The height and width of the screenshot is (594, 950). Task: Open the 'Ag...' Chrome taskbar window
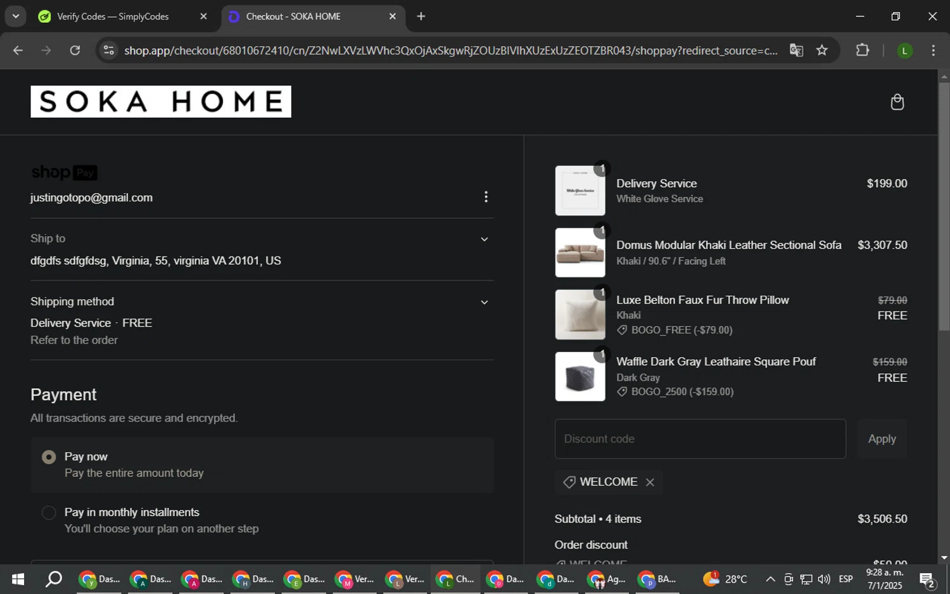coord(607,579)
